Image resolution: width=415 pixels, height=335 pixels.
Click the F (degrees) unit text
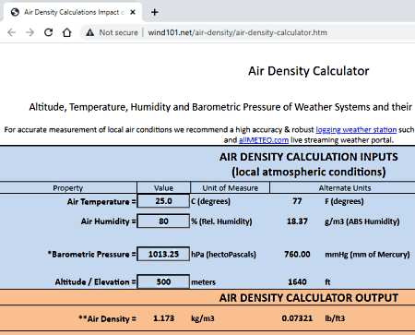point(344,201)
